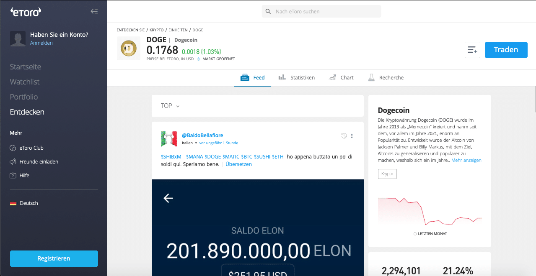
Task: Click the $BTC ticker tag
Action: pyautogui.click(x=247, y=157)
